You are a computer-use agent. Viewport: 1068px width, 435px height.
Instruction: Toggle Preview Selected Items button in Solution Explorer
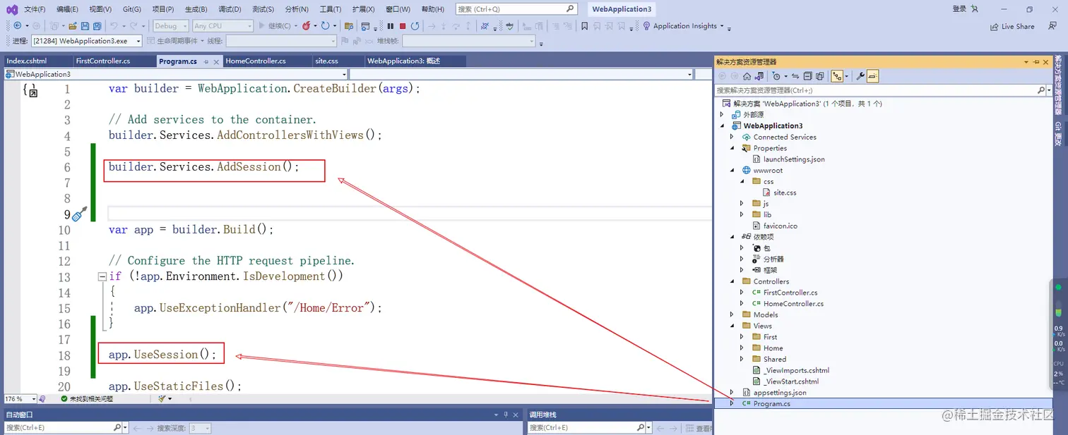click(x=873, y=76)
